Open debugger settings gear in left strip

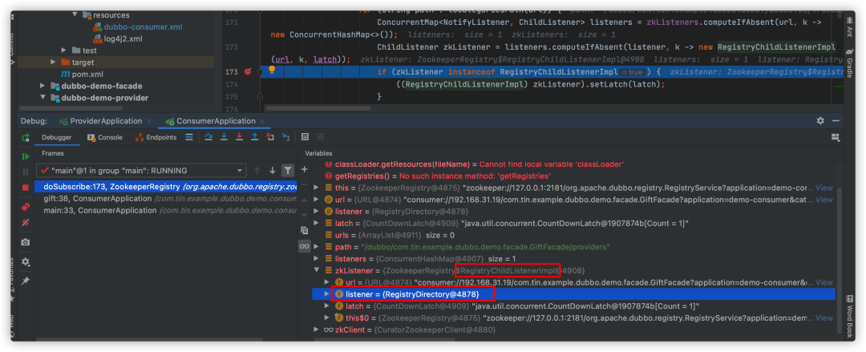(26, 261)
